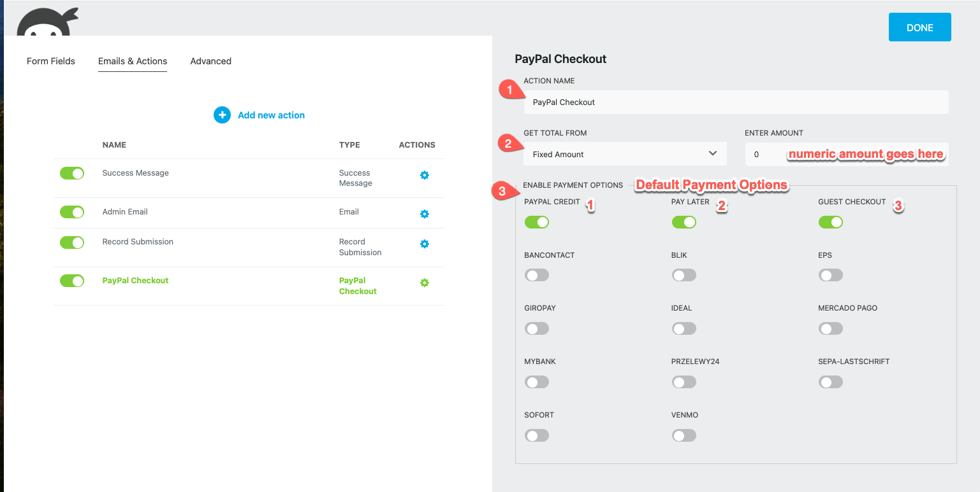Disable the Success Message action toggle
Viewport: 980px width, 492px height.
click(72, 173)
